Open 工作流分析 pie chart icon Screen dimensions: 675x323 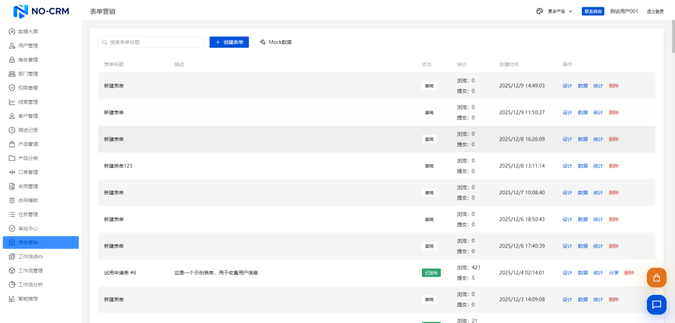(12, 285)
